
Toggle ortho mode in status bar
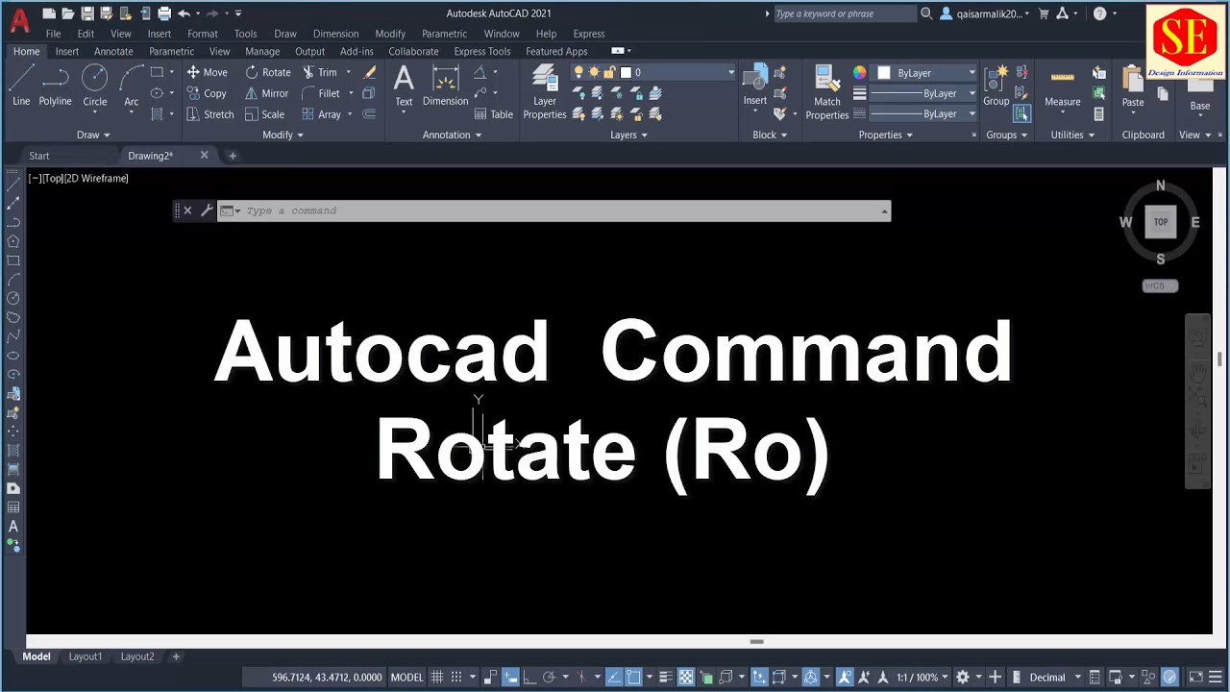(x=529, y=677)
